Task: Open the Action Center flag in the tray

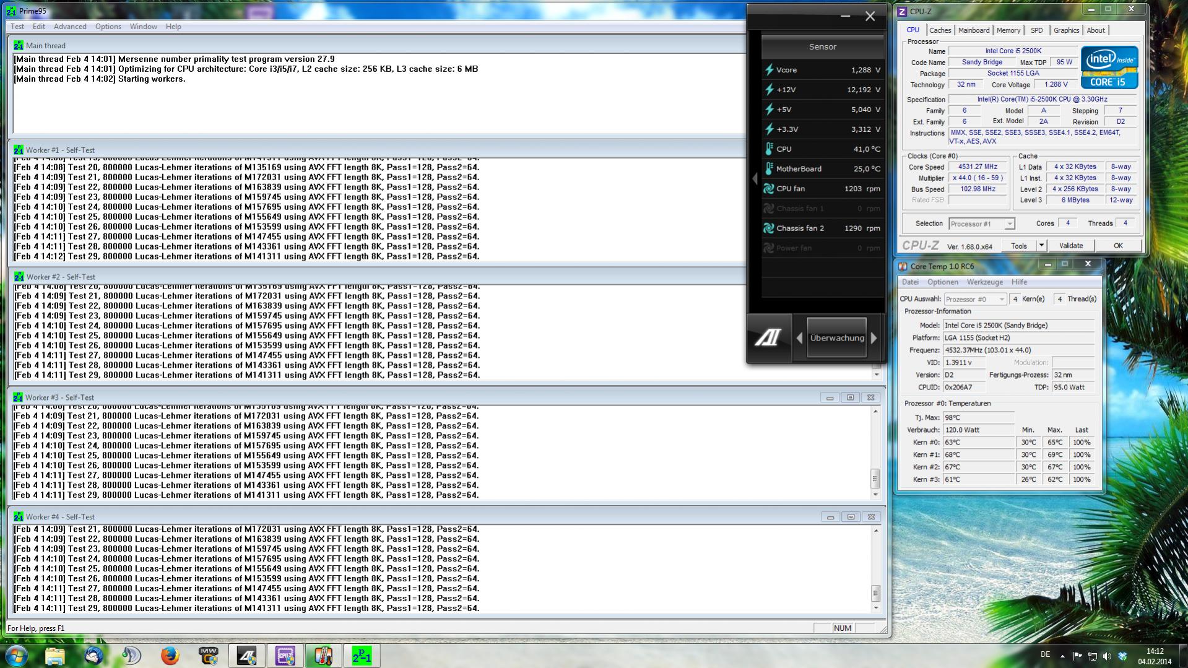Action: pyautogui.click(x=1077, y=656)
